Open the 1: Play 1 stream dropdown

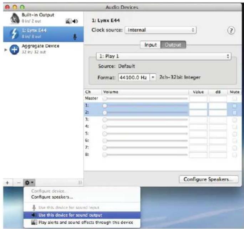point(164,56)
